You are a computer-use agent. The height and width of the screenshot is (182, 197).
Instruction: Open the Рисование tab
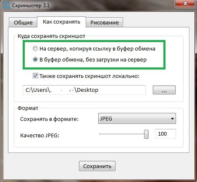click(x=105, y=22)
